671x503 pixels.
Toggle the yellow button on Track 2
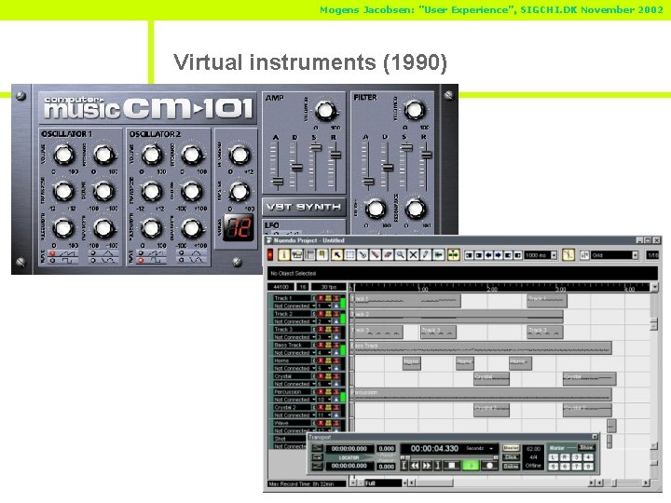(x=328, y=314)
